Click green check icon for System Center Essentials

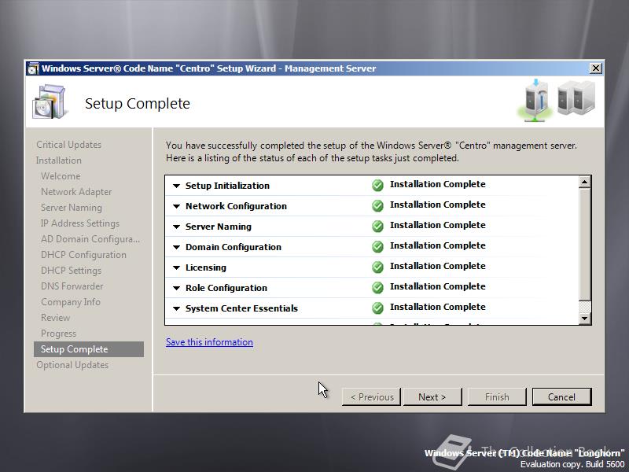tap(377, 308)
